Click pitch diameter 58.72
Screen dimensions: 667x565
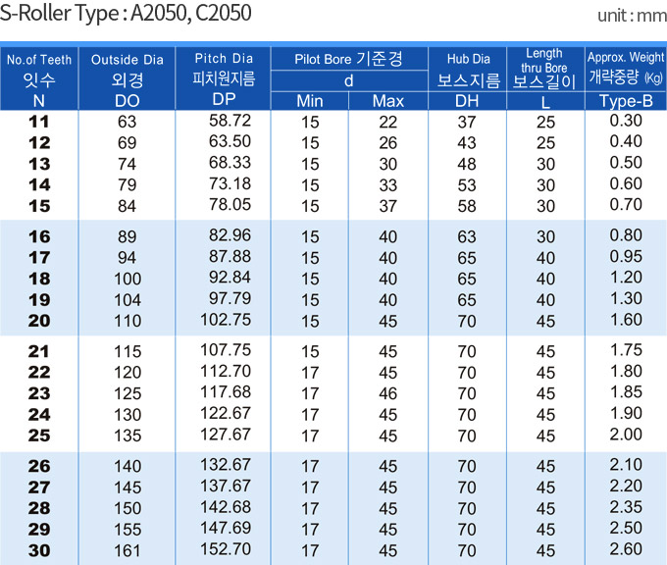tap(230, 121)
